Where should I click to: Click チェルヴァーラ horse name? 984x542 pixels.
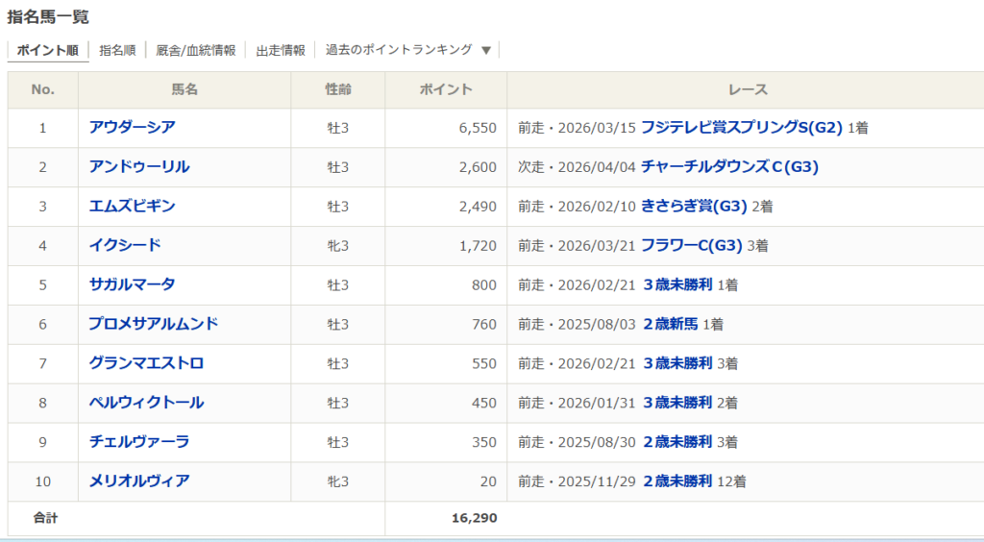point(139,442)
